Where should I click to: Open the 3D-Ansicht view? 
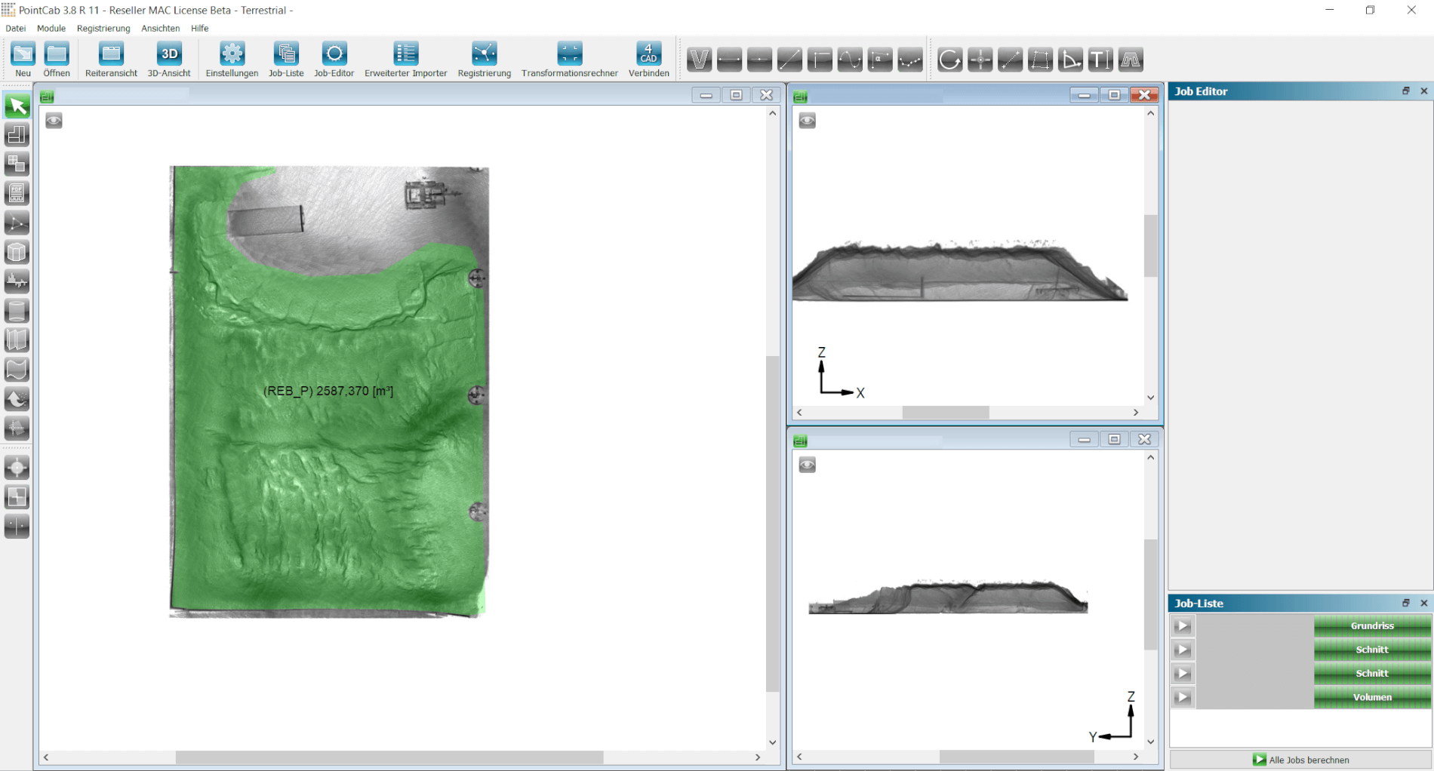(x=169, y=54)
